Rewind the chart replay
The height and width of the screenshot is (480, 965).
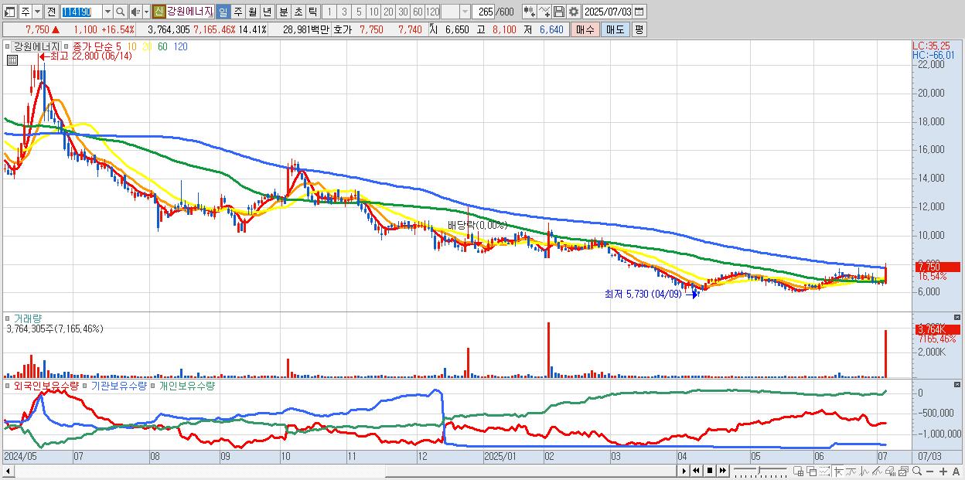click(x=696, y=471)
